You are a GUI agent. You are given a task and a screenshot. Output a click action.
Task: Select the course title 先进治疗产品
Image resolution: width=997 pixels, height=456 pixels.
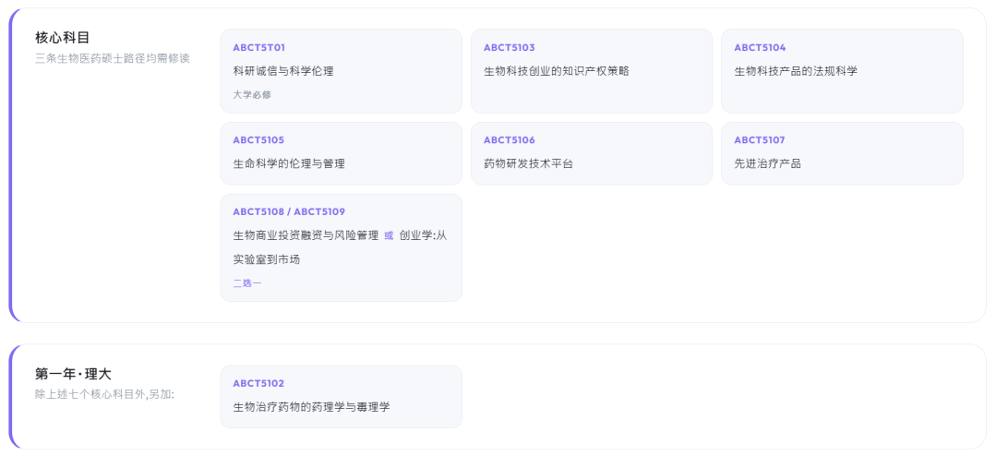tap(767, 163)
